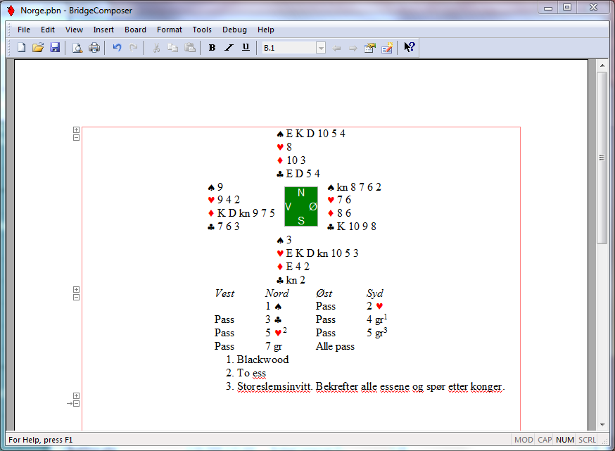Undo the last action
This screenshot has width=615, height=451.
[x=117, y=48]
